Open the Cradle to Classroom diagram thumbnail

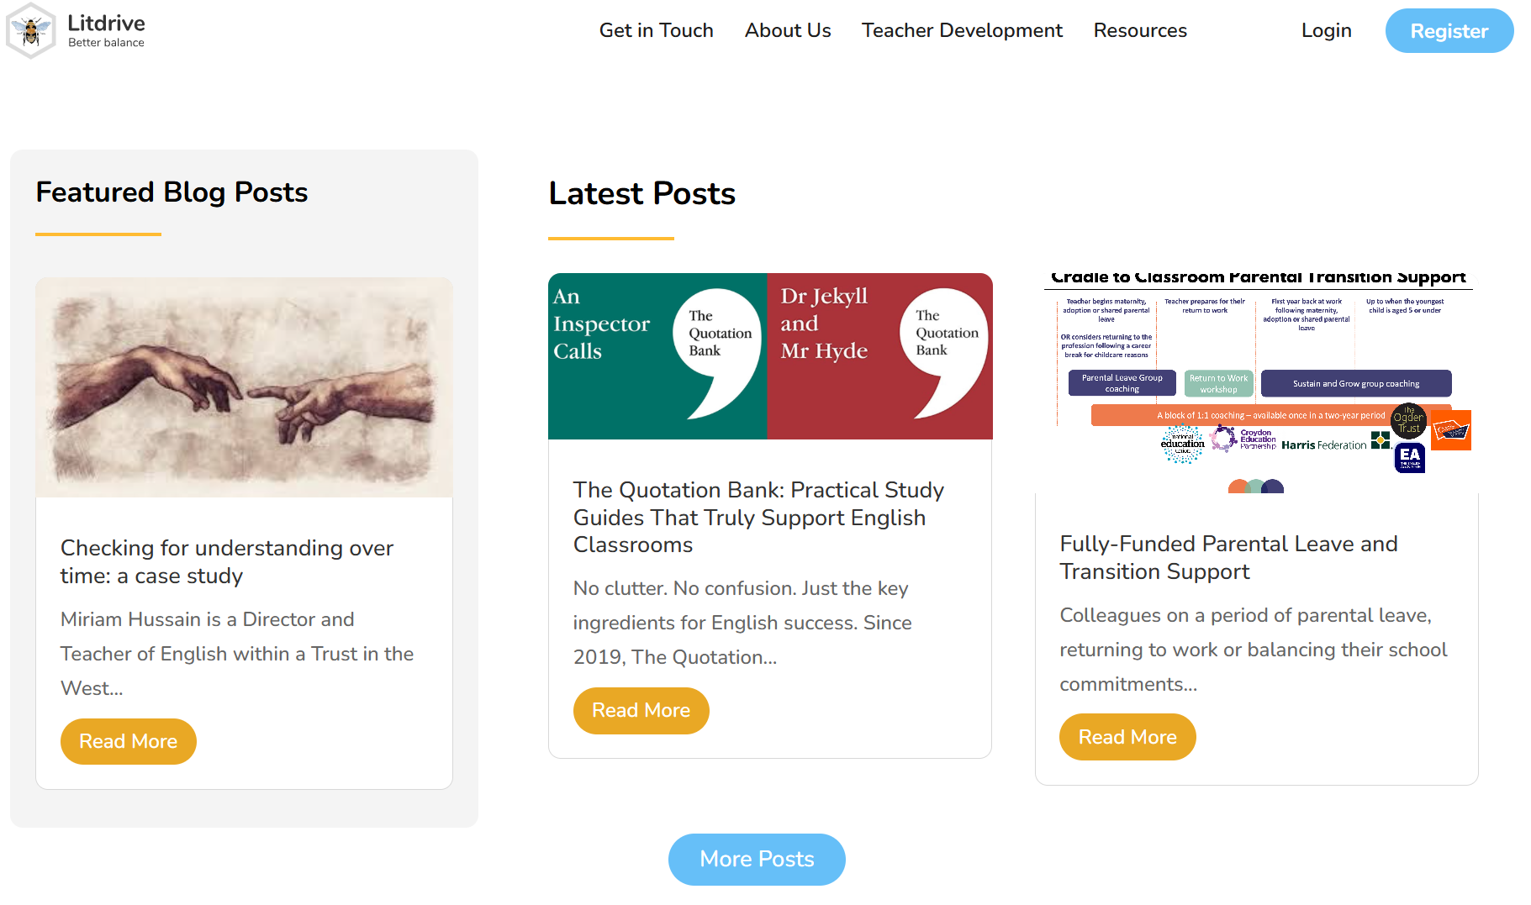point(1257,382)
